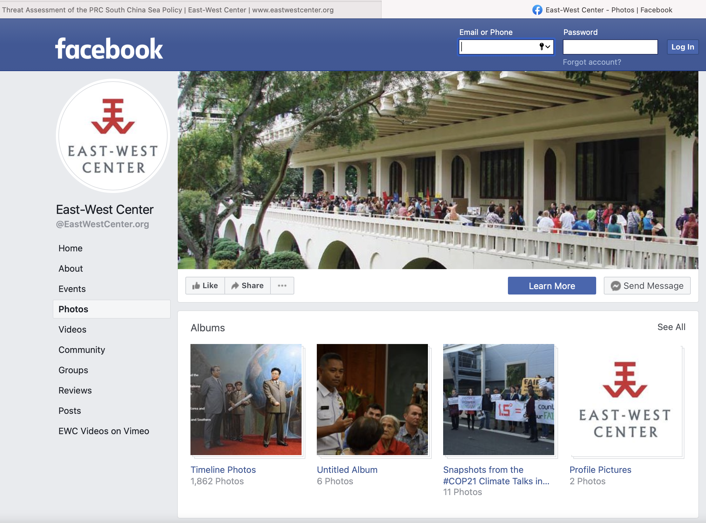Click the Untitled Album title link
The image size is (706, 523).
tap(347, 470)
